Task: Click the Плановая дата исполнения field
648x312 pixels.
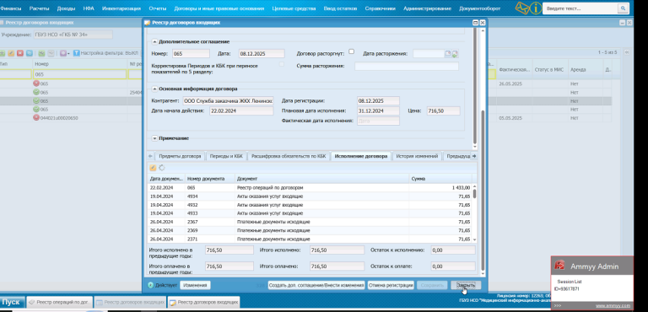Action: (378, 110)
